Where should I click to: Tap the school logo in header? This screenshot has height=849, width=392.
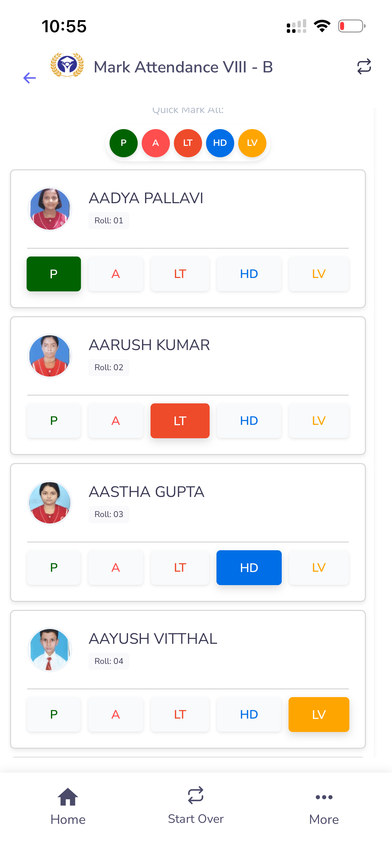[x=67, y=65]
